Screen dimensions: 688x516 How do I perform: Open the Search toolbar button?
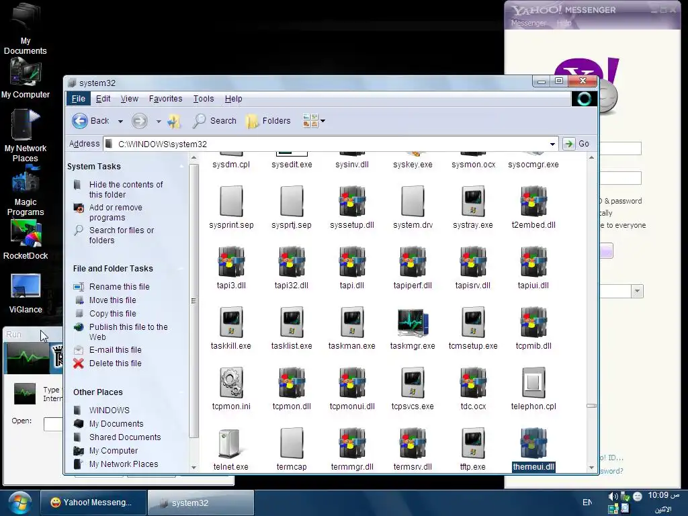tap(214, 121)
